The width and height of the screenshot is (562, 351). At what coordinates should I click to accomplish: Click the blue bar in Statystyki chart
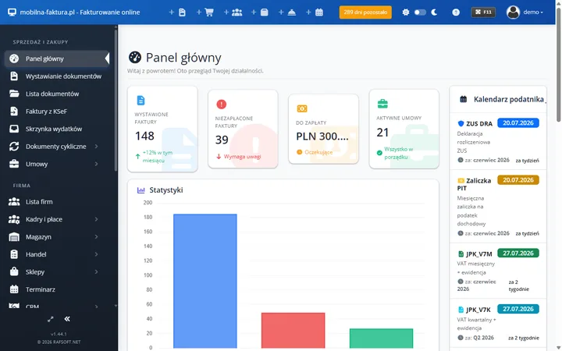pos(205,281)
